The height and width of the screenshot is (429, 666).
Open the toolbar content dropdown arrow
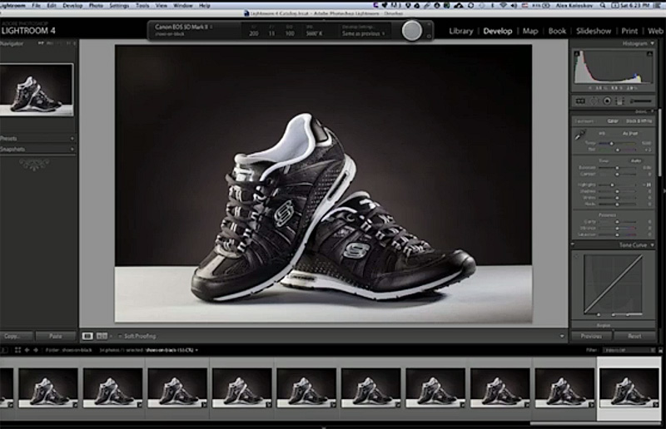point(562,336)
